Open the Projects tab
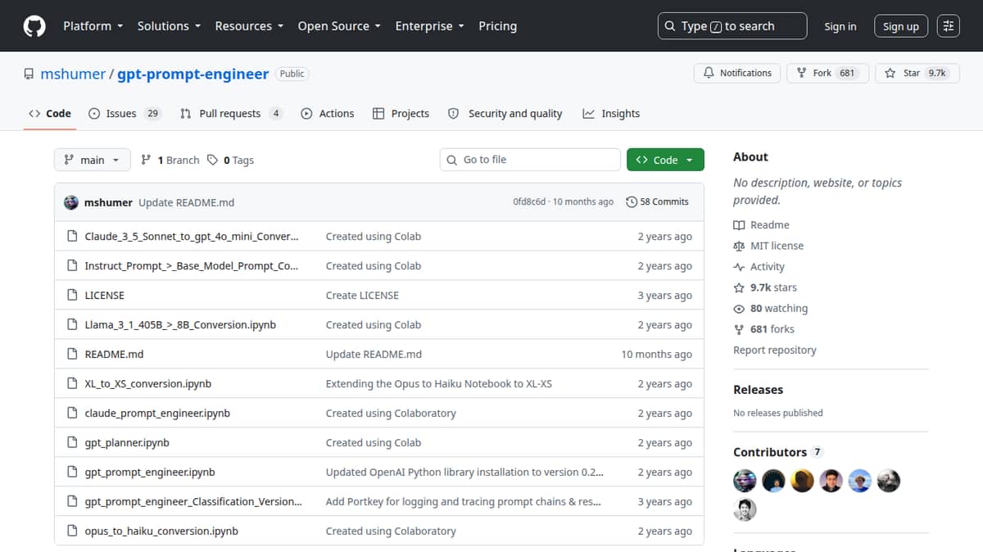 [401, 114]
